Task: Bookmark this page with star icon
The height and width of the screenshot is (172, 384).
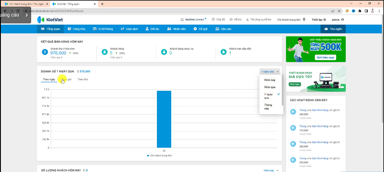Action: pyautogui.click(x=339, y=11)
